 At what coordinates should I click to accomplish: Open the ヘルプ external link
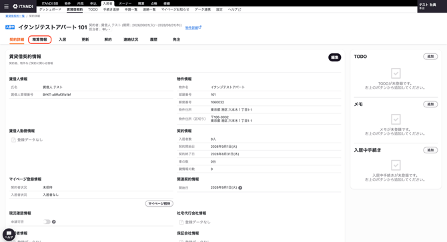pos(234,9)
